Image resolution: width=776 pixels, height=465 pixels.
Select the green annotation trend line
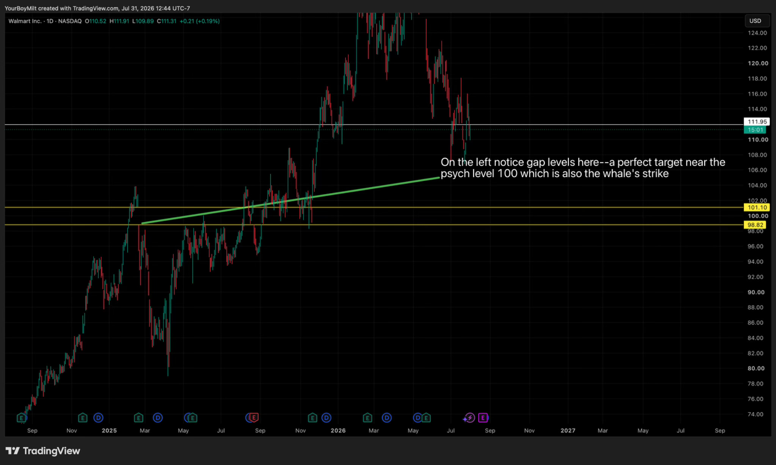point(290,200)
